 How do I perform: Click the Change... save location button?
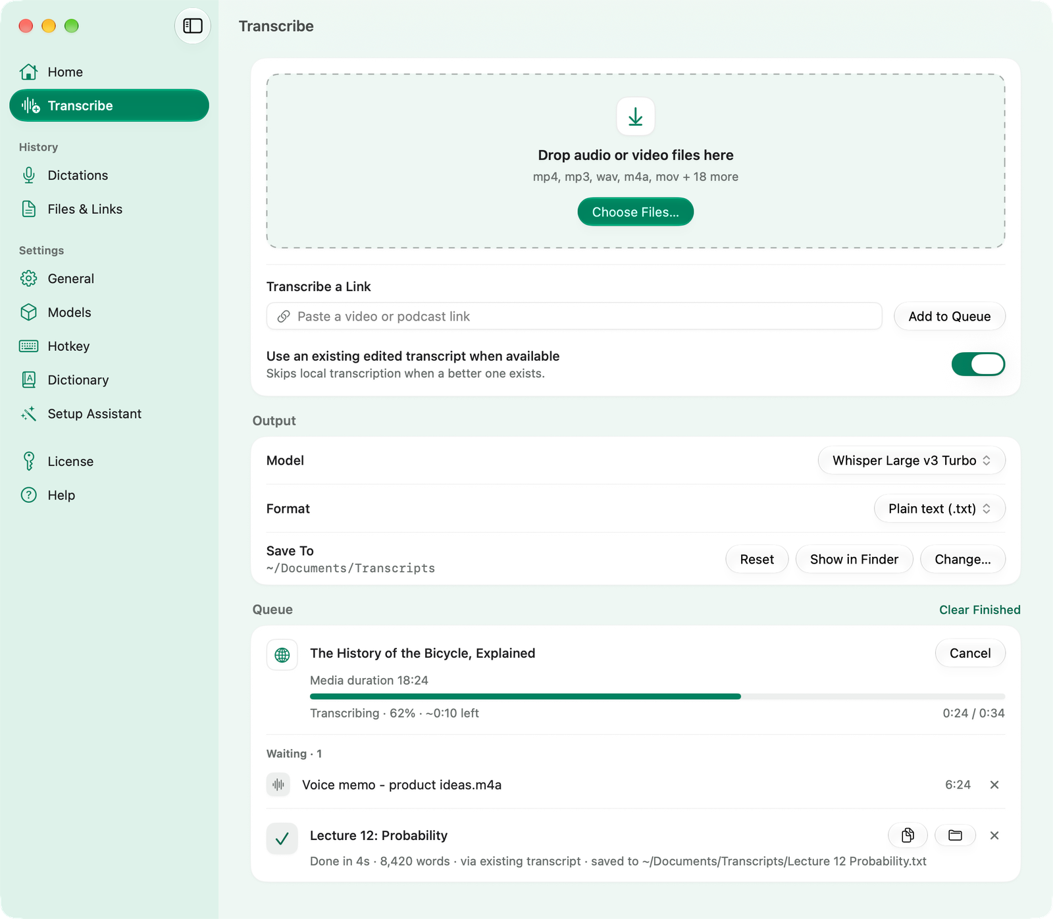click(x=962, y=559)
